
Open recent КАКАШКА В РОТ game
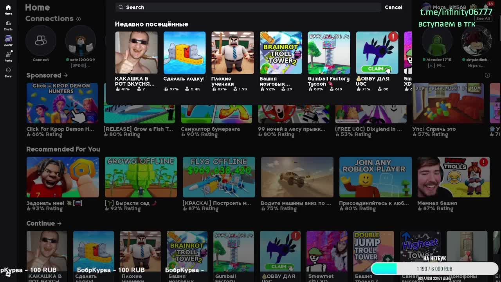coord(136,53)
